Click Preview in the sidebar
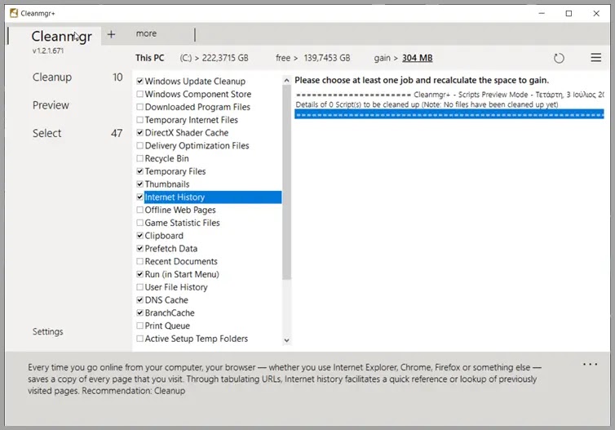The image size is (615, 430). (51, 105)
